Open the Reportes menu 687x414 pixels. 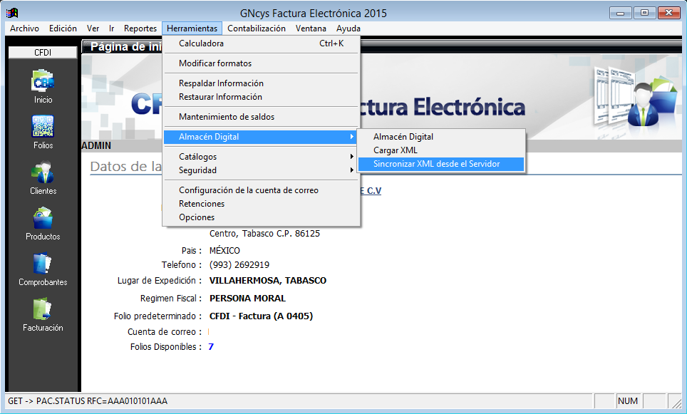140,29
